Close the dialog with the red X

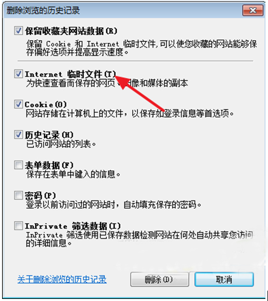click(x=253, y=10)
